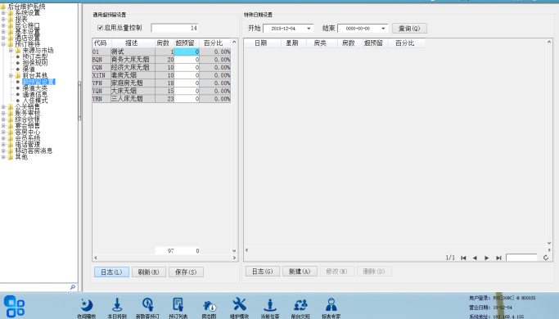559x319 pixels.
Task: Open the night audit moon icon
Action: [87, 305]
